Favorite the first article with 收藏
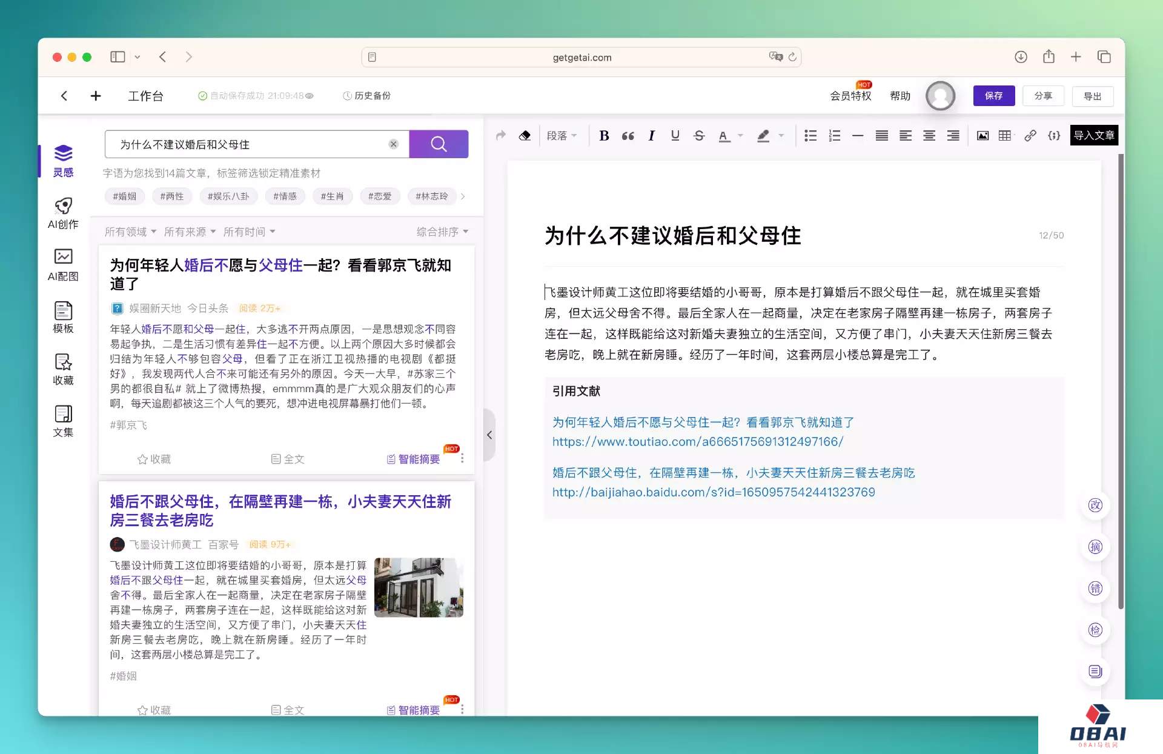The image size is (1163, 754). (x=154, y=459)
